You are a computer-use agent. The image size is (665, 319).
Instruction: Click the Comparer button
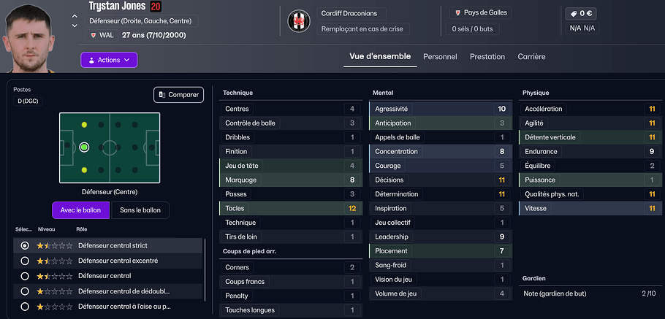tap(178, 95)
